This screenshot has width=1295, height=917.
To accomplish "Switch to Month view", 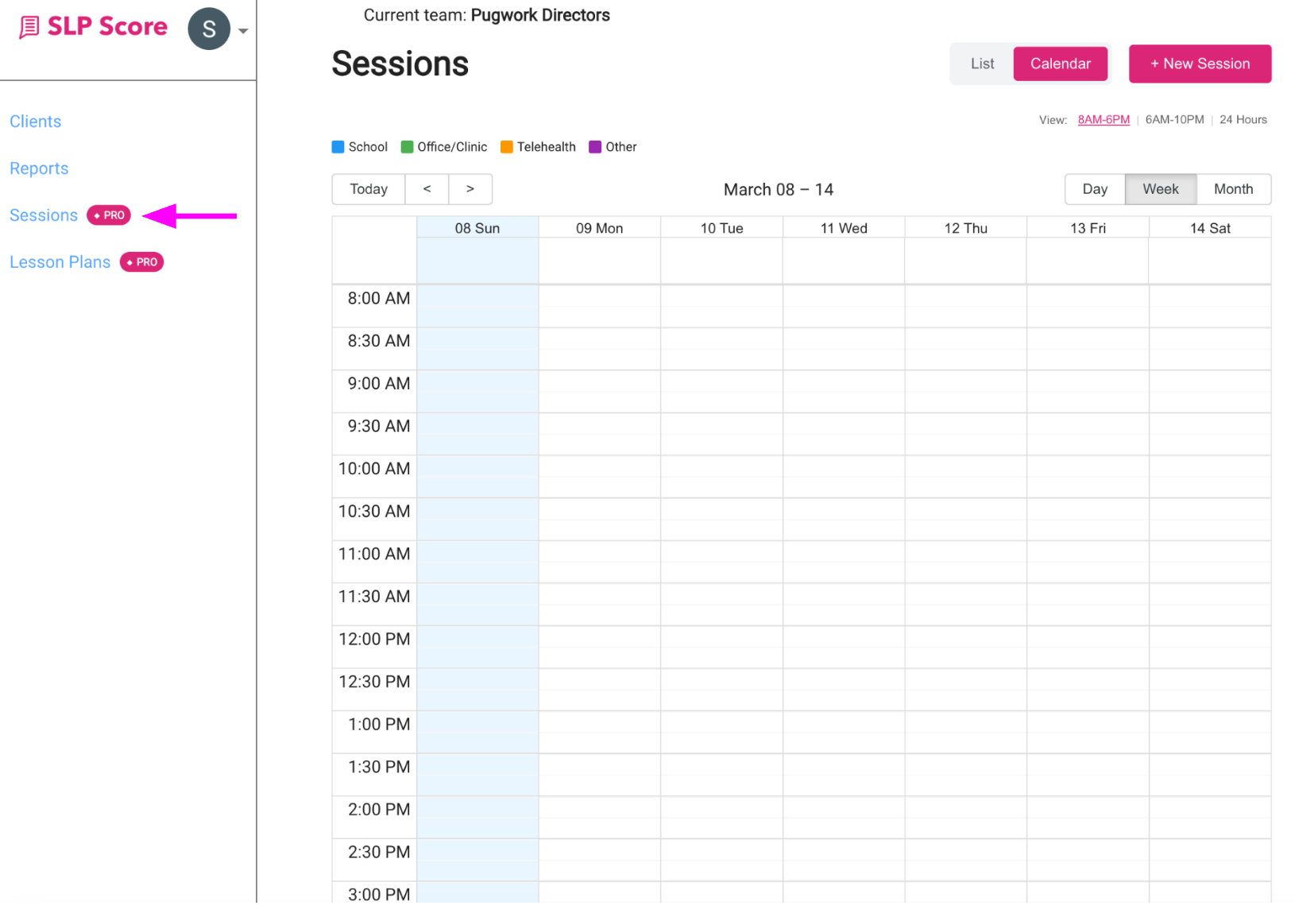I will tap(1233, 189).
